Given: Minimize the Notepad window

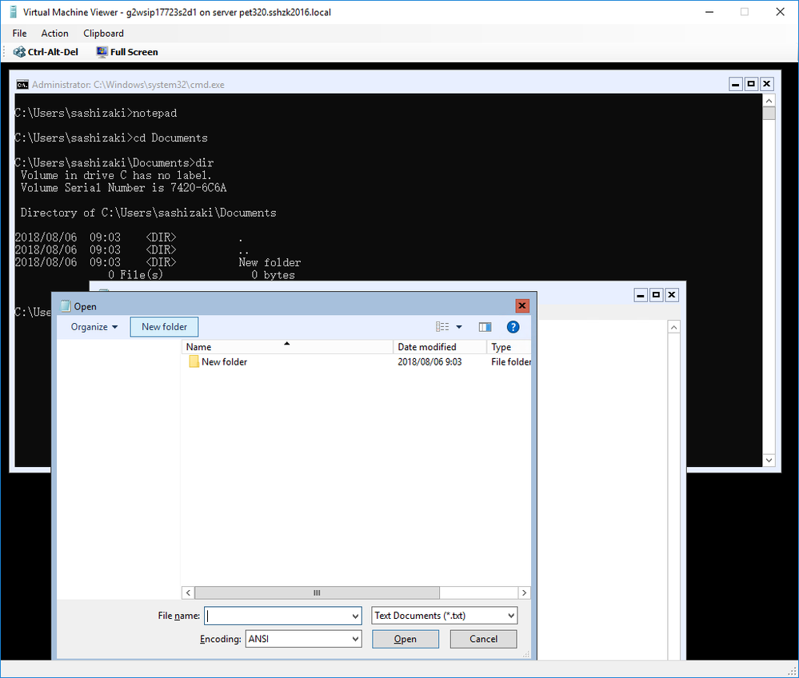Looking at the screenshot, I should pos(641,294).
